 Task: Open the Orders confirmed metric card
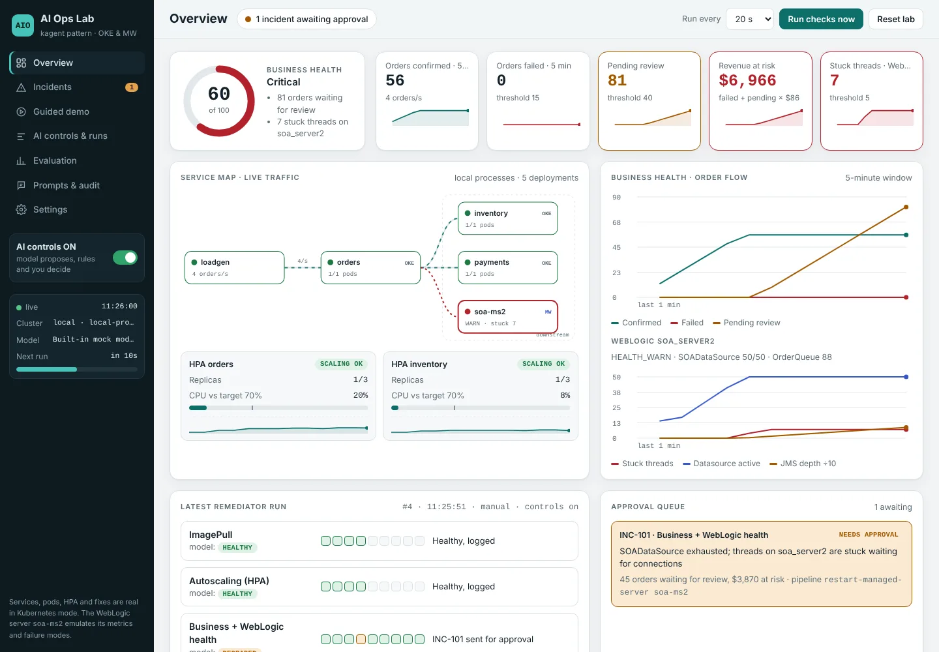(x=427, y=101)
